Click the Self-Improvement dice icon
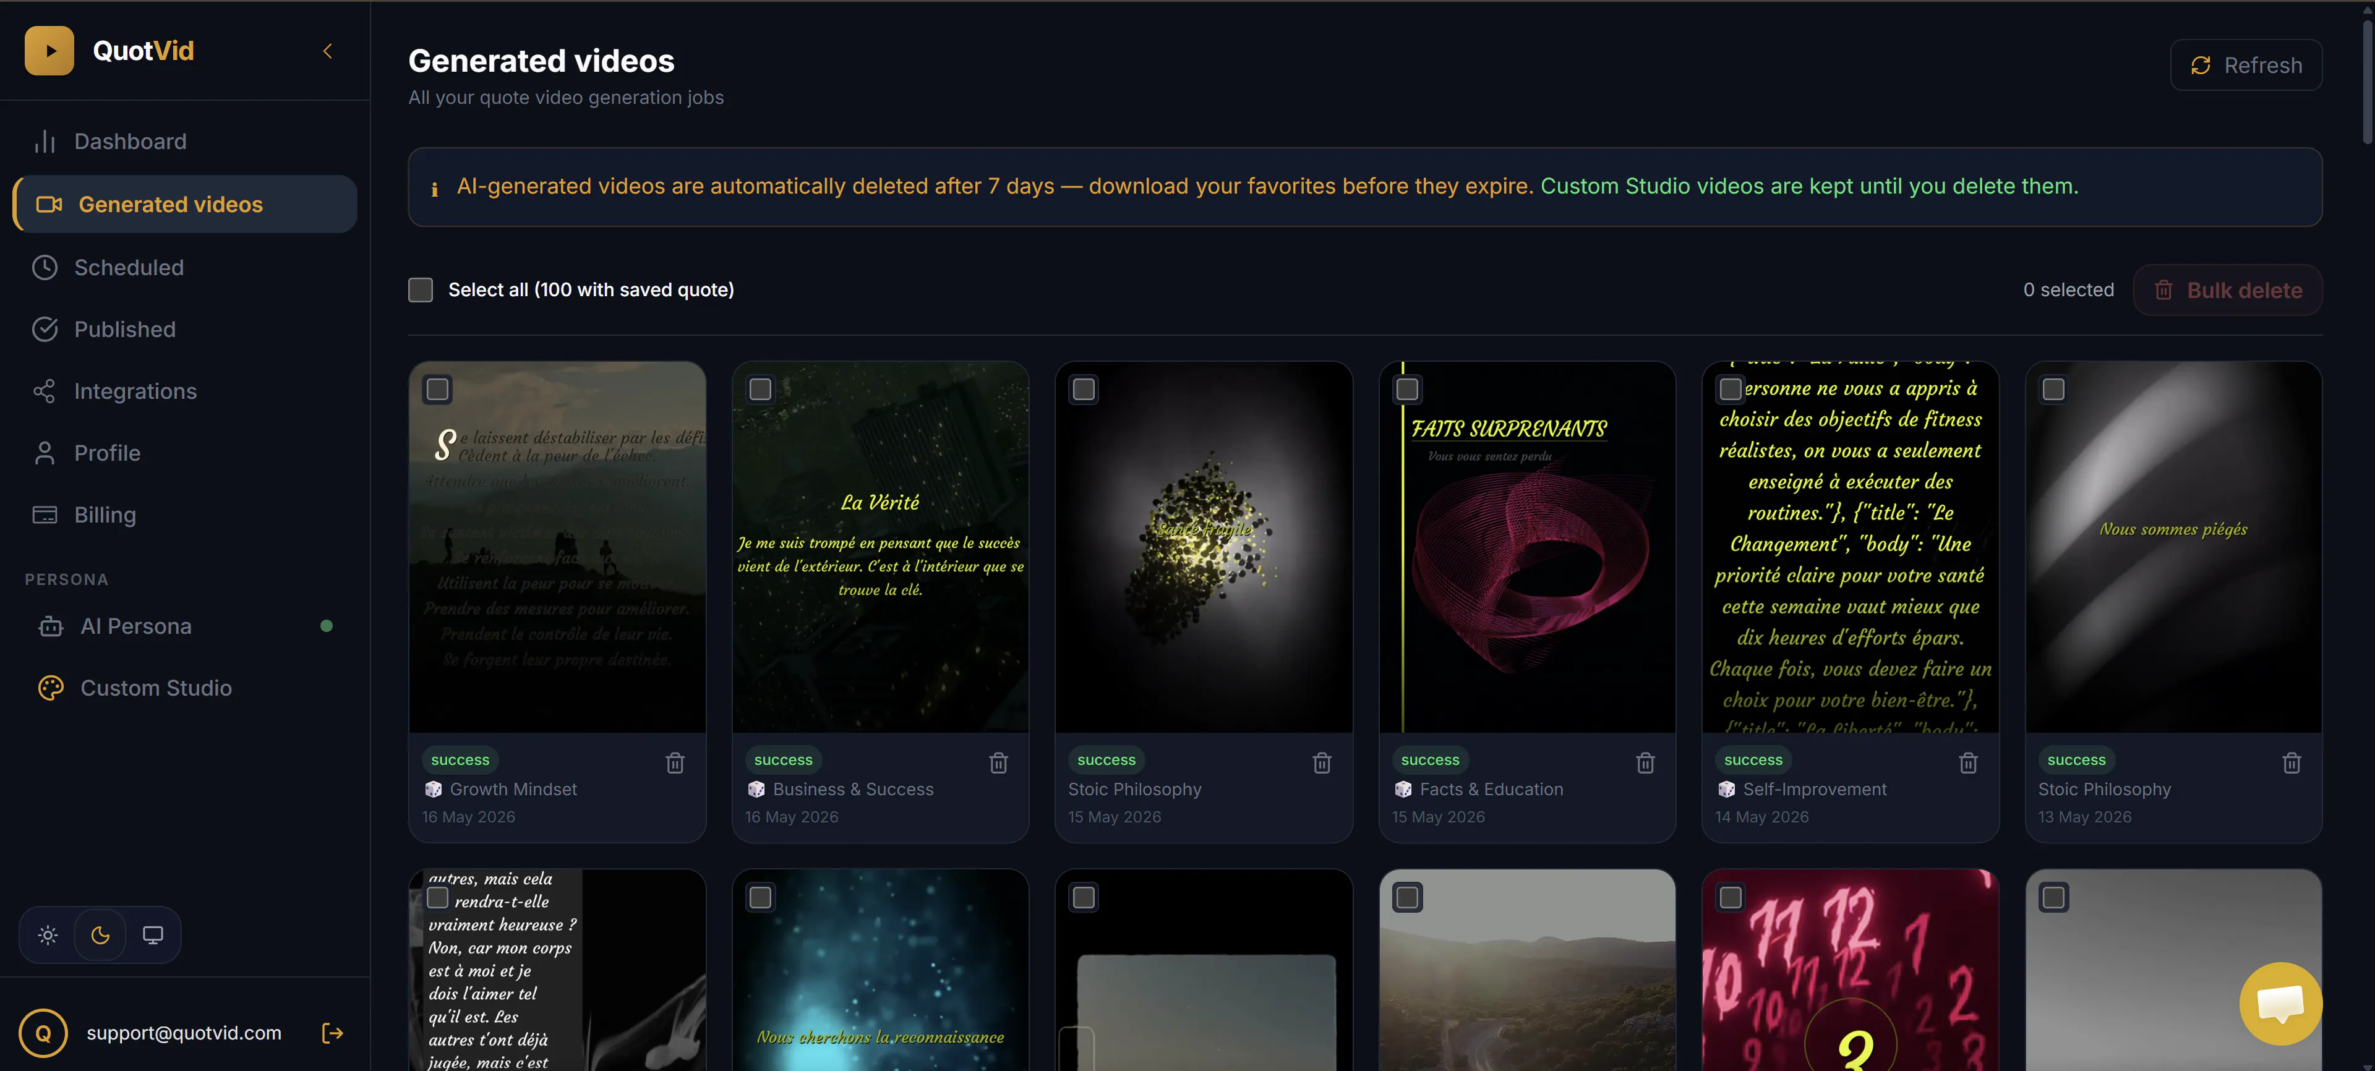 tap(1727, 789)
